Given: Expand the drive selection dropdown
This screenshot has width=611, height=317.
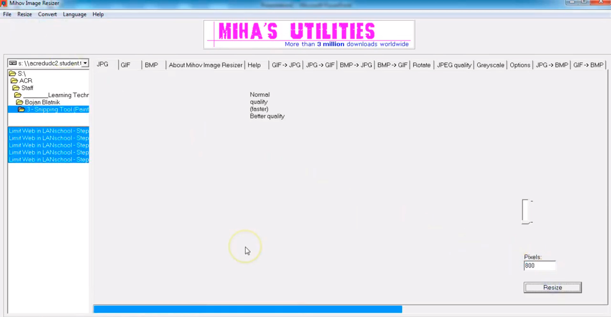Looking at the screenshot, I should click(85, 63).
